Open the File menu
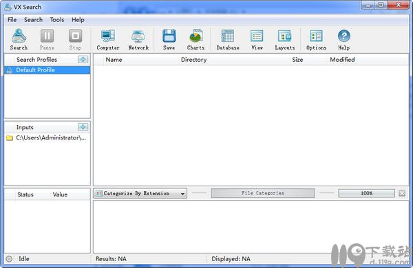 (x=12, y=20)
